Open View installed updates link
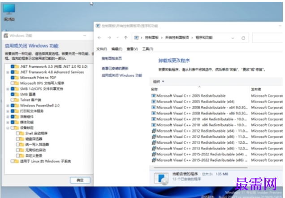Image resolution: width=285 pixels, height=198 pixels. 115,69
